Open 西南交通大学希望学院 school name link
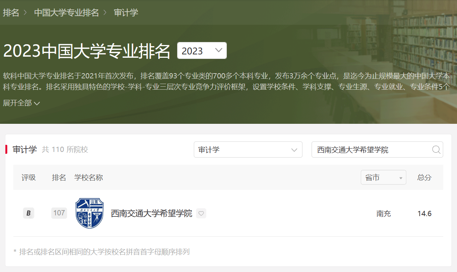 (152, 213)
